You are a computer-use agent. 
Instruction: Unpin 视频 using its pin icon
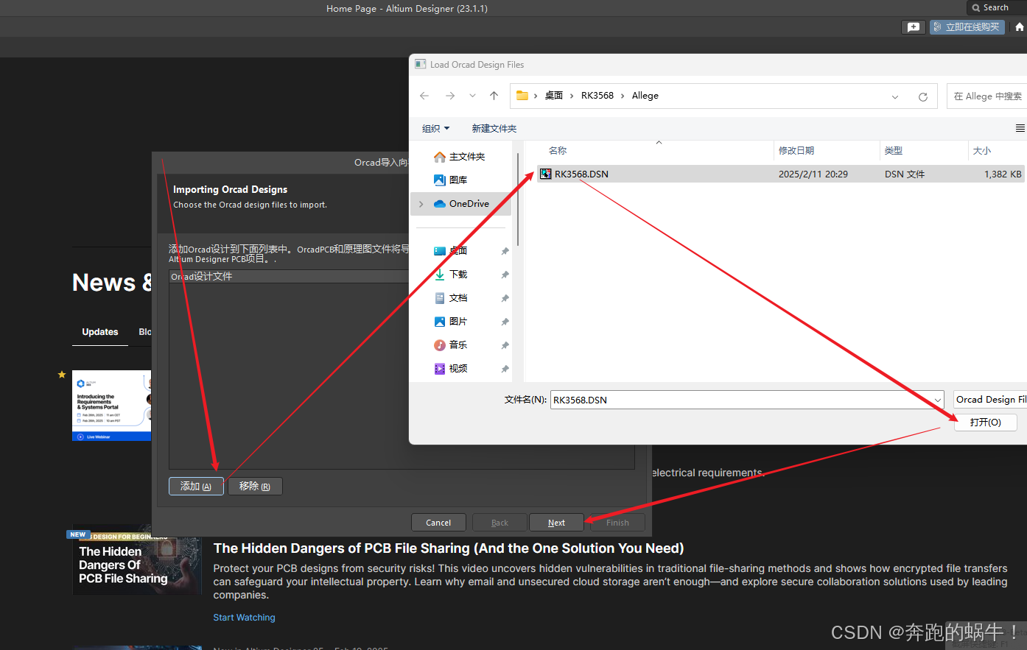[x=505, y=370]
